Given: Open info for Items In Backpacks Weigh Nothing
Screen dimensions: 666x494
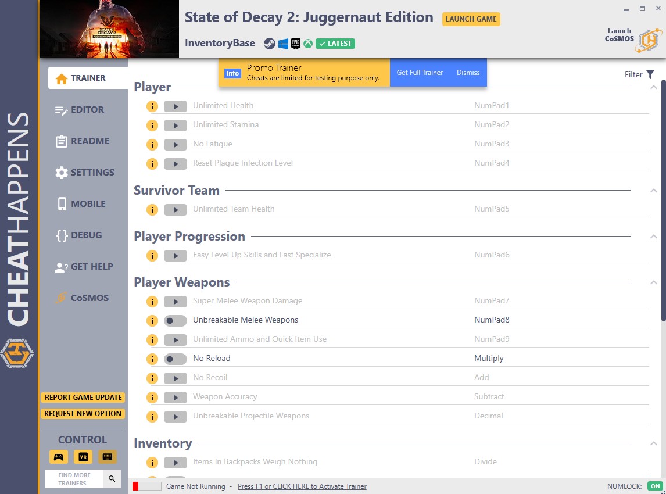Looking at the screenshot, I should click(152, 462).
